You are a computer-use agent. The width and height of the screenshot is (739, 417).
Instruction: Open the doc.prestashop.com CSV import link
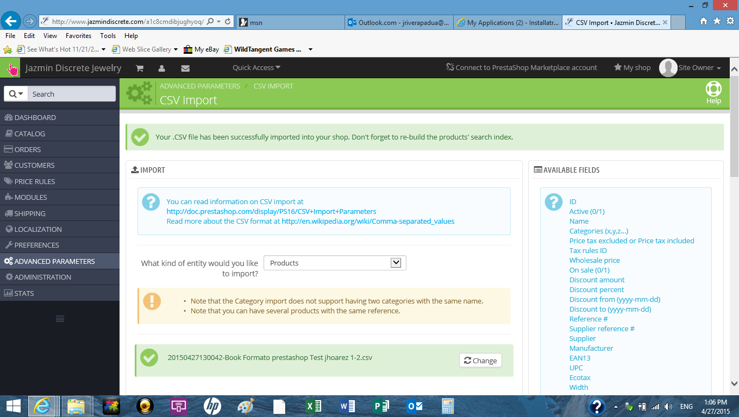[x=271, y=211]
